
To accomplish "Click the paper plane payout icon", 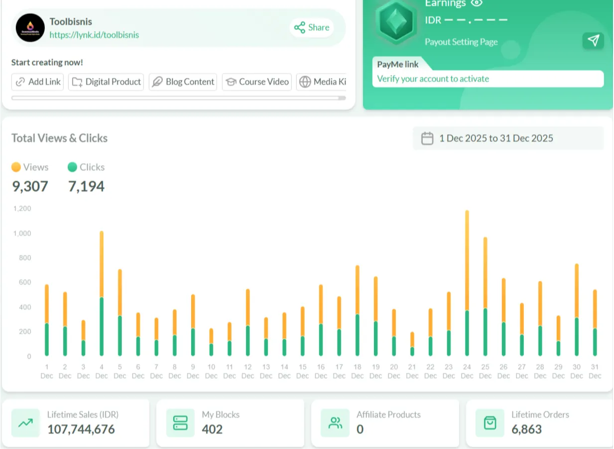I will tap(593, 41).
